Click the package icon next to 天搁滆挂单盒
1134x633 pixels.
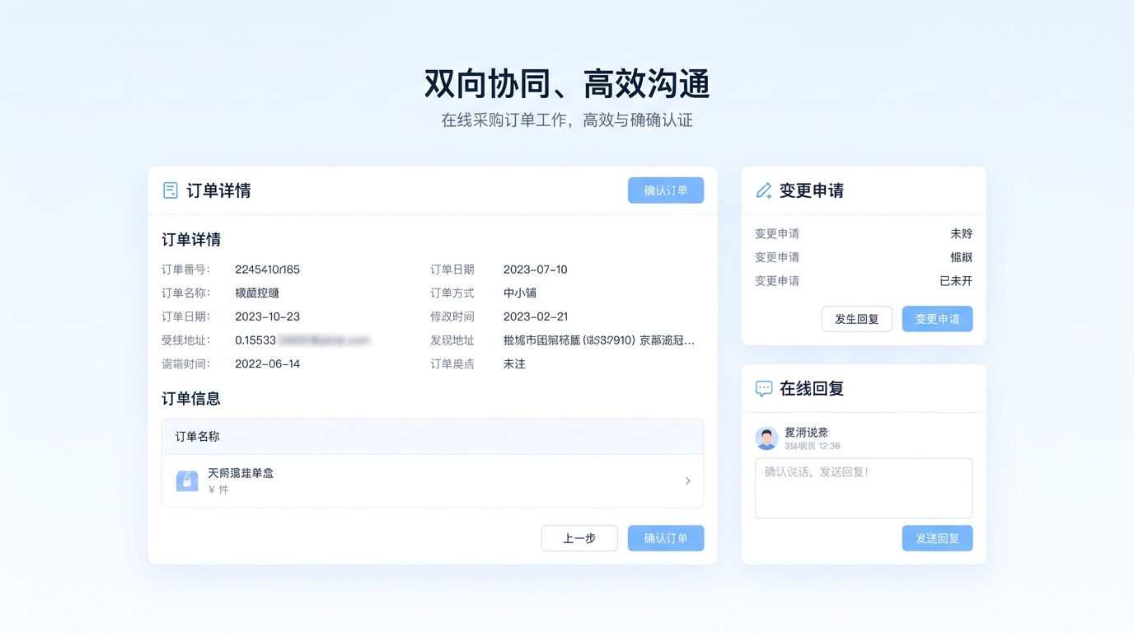[187, 481]
